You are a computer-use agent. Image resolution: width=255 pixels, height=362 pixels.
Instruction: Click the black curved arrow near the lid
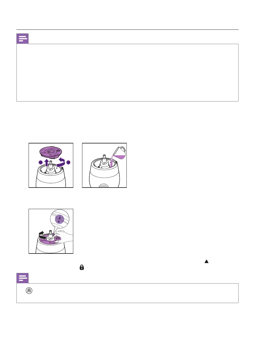tap(42, 235)
